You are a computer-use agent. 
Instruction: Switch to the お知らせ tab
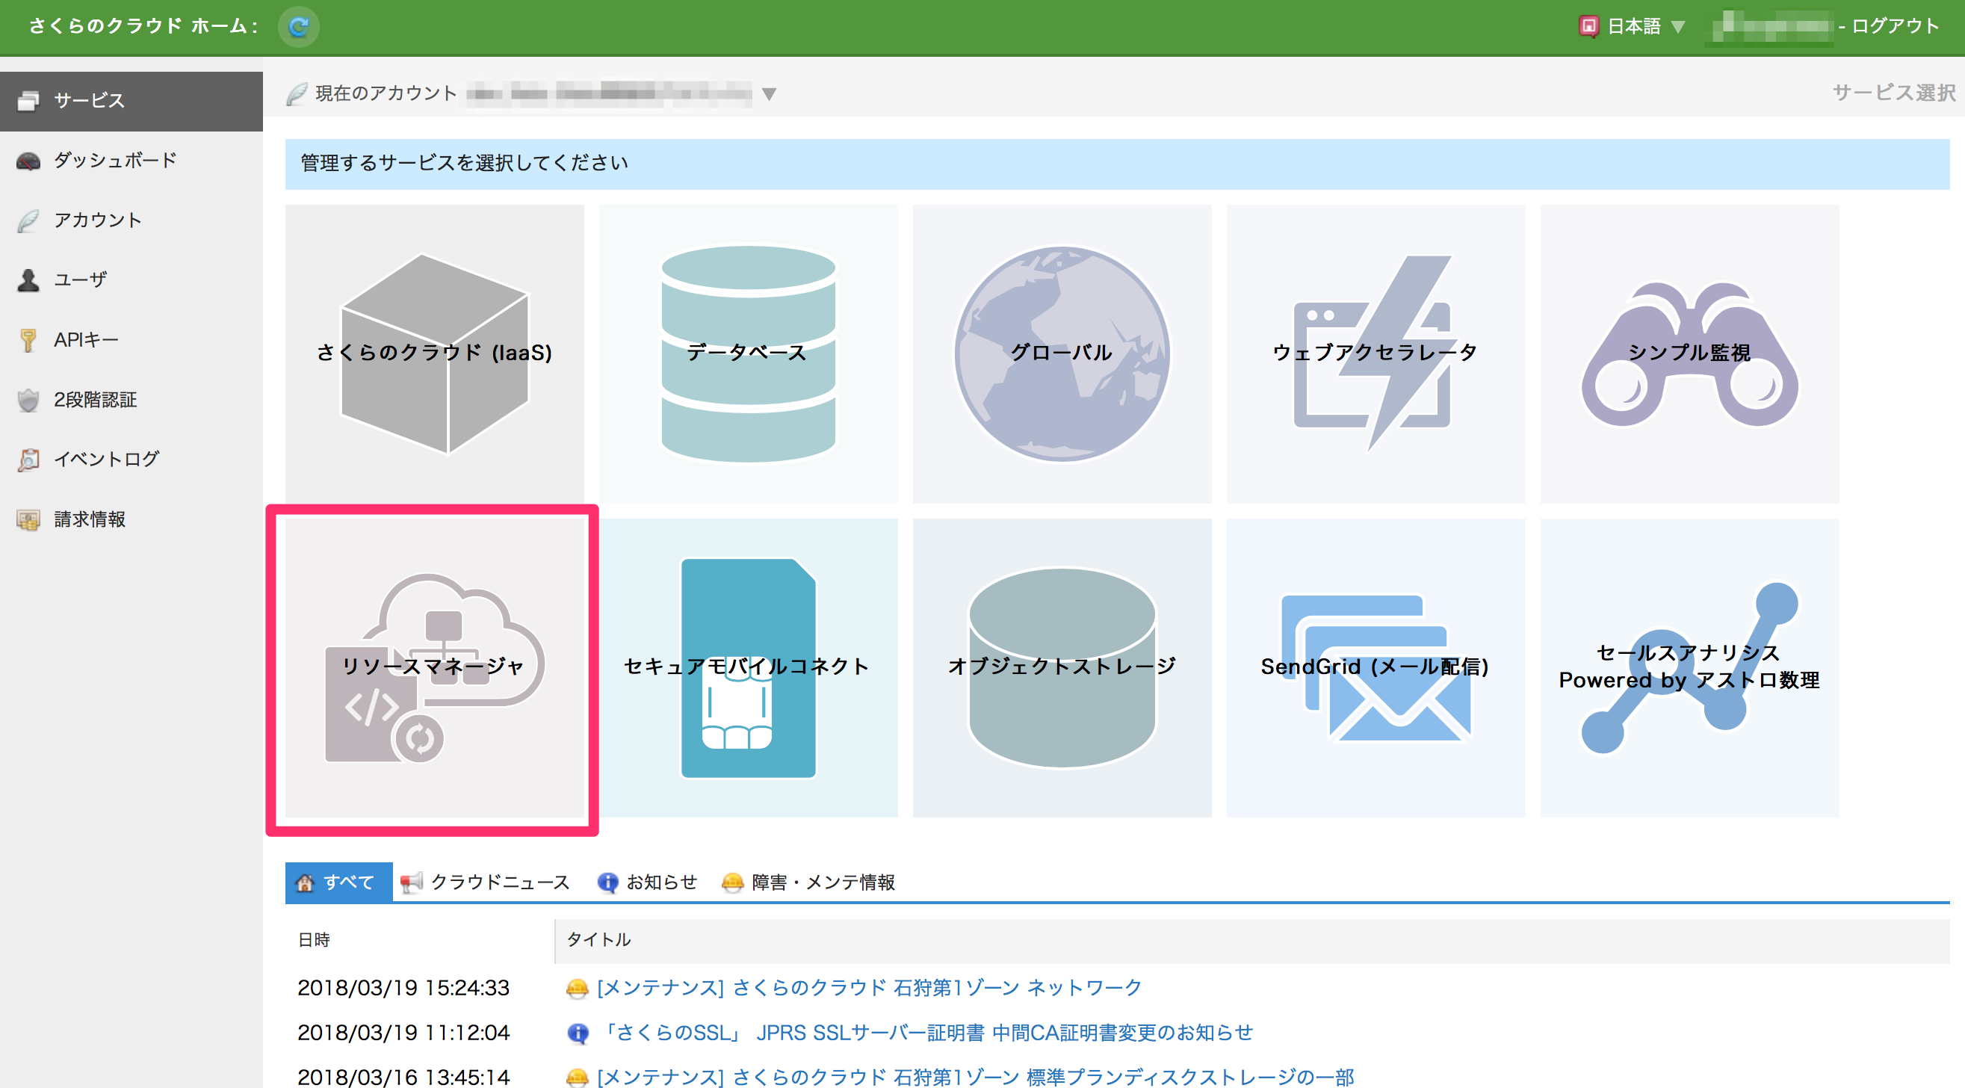pyautogui.click(x=648, y=882)
